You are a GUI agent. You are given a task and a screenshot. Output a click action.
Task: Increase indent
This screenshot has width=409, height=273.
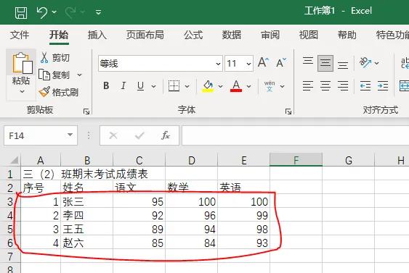[x=383, y=85]
